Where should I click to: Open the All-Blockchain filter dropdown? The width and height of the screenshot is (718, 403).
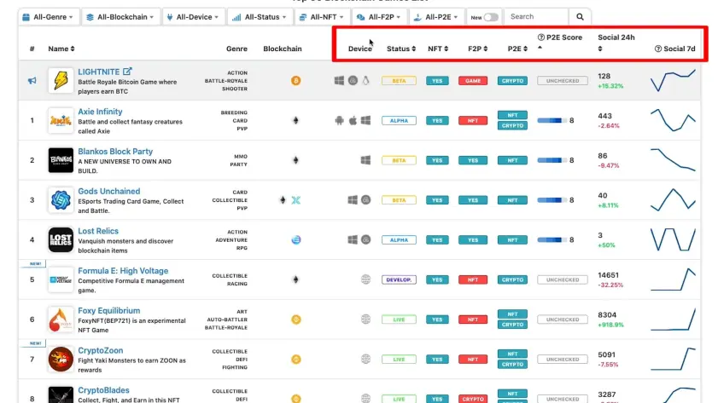coord(121,17)
